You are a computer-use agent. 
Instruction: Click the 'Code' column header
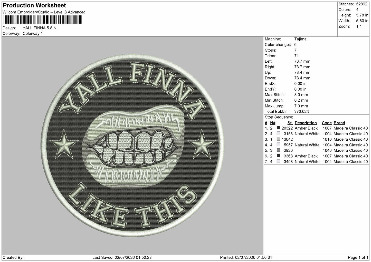(x=327, y=123)
